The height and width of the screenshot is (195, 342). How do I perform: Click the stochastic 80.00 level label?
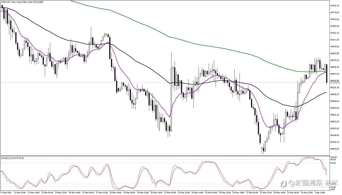point(333,163)
